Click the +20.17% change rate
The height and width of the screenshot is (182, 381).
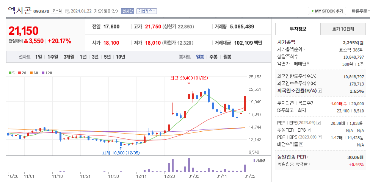click(x=60, y=41)
